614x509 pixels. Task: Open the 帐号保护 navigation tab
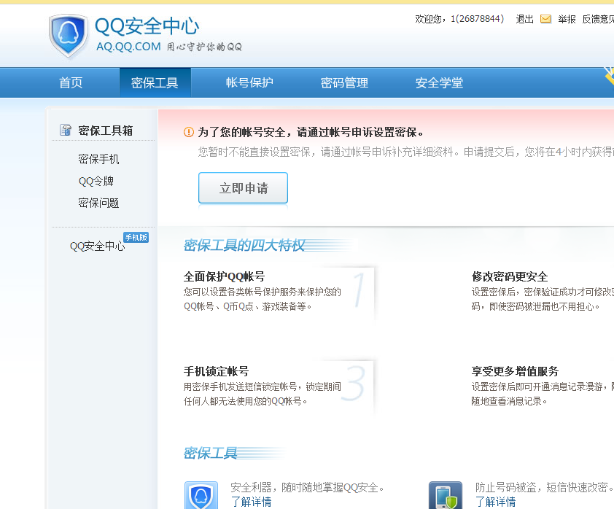coord(249,82)
